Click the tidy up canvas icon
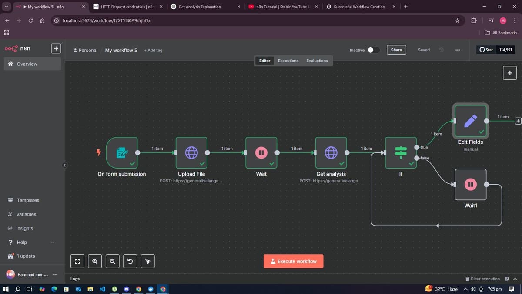Image resolution: width=522 pixels, height=294 pixels. coord(147,261)
